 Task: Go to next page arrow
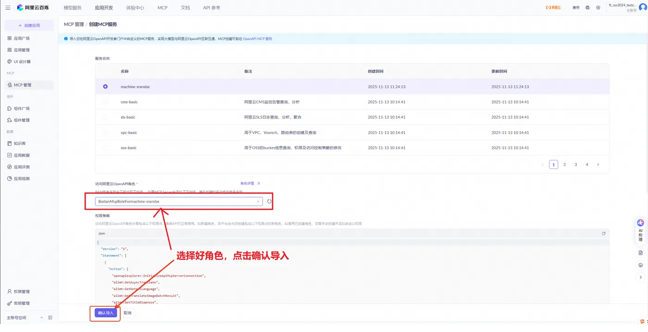click(598, 164)
